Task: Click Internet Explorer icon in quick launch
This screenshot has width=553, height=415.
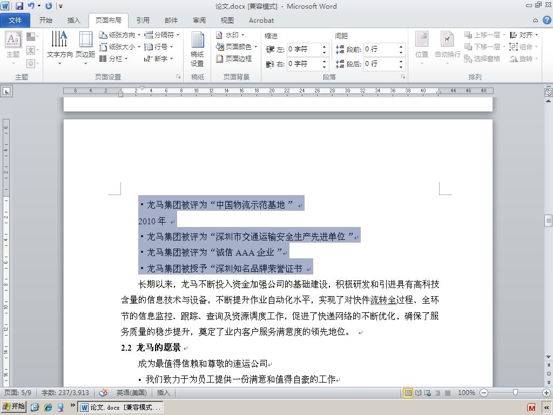Action: coord(48,407)
